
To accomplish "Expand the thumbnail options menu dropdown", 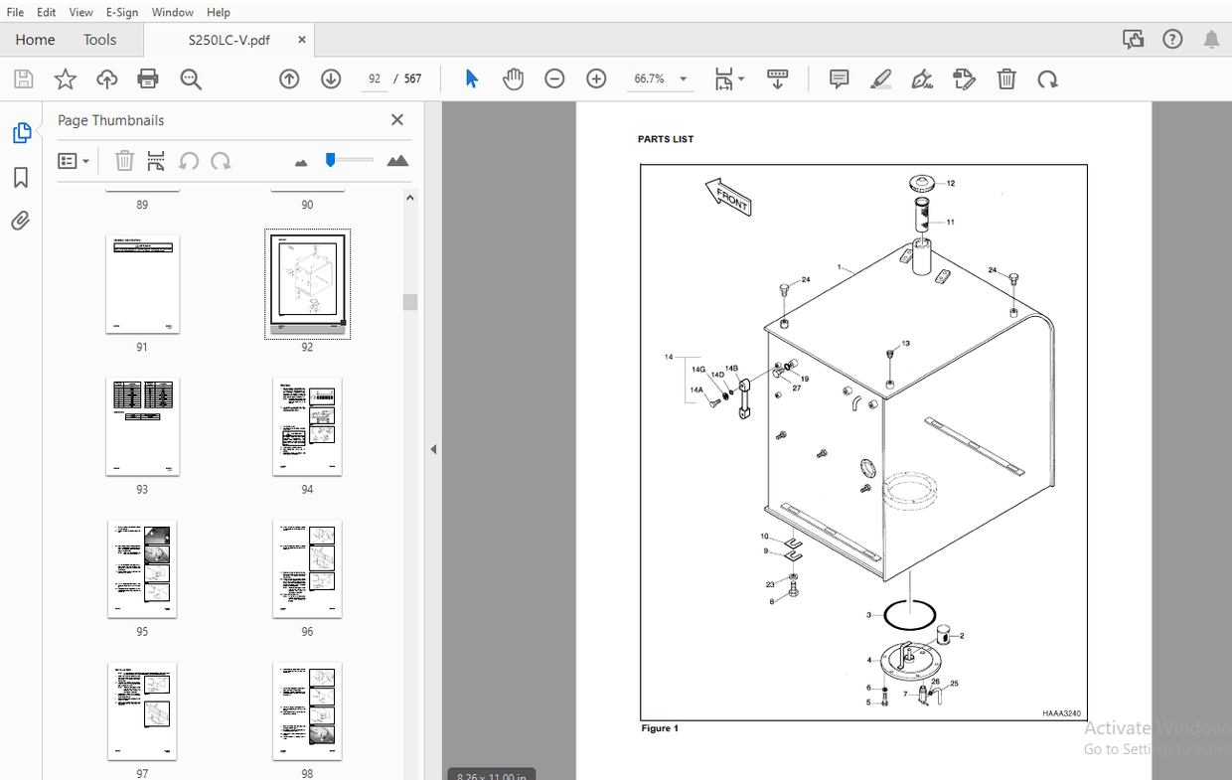I will click(74, 161).
